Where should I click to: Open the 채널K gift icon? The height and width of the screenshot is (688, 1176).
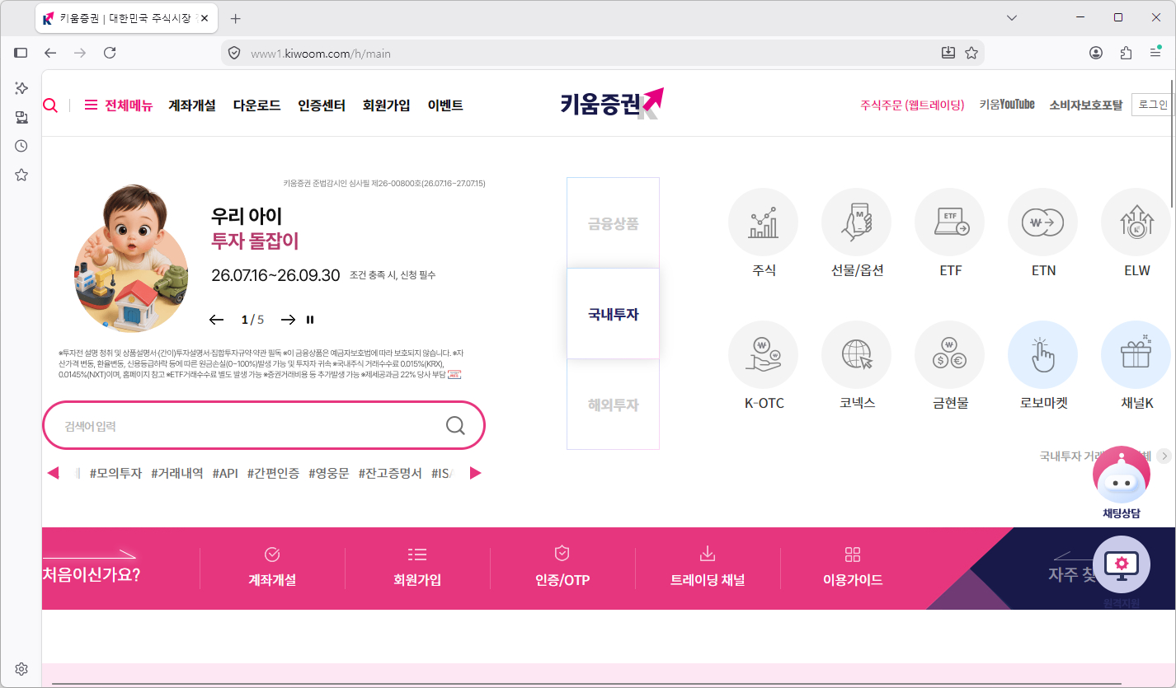coord(1136,355)
